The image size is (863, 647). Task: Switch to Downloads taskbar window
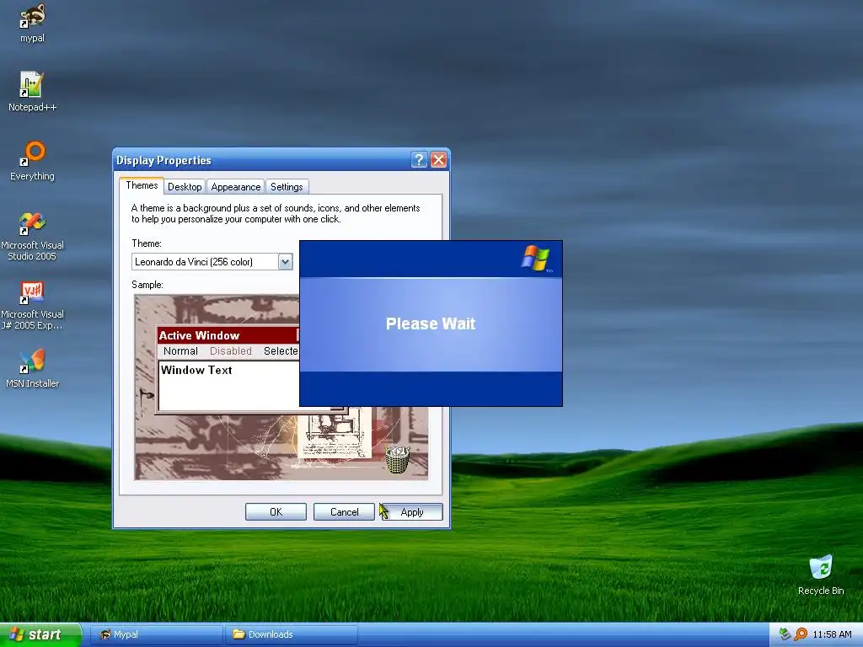coord(292,634)
